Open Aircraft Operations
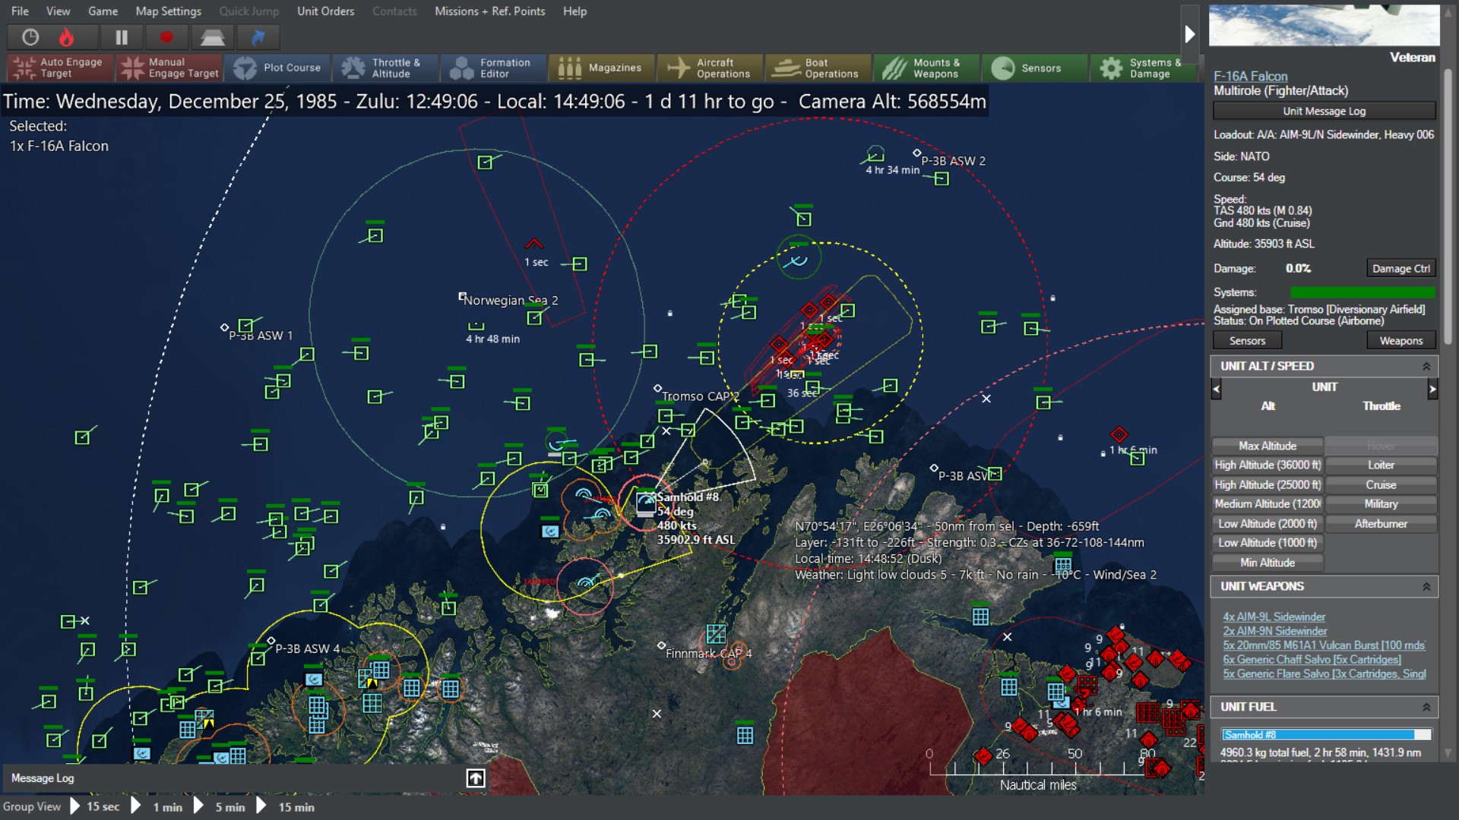 click(x=711, y=68)
